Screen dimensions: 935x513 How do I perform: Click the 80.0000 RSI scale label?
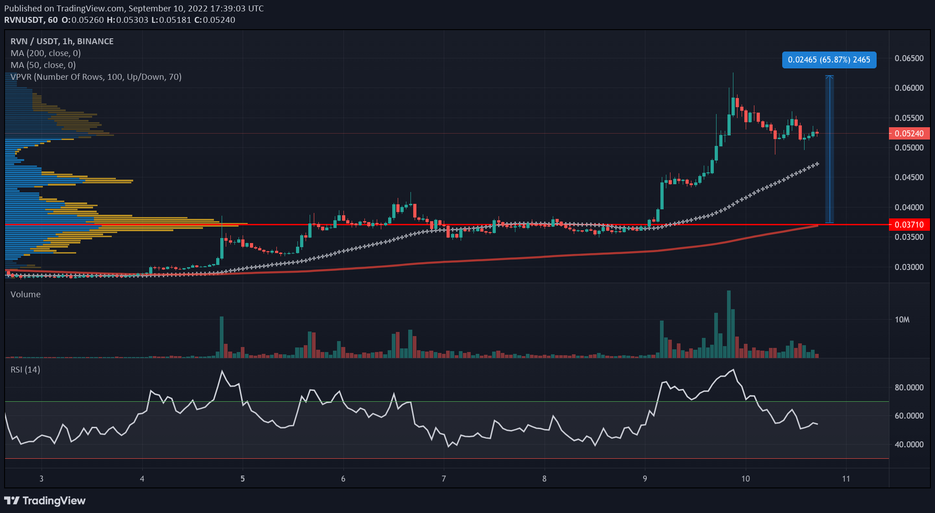(909, 387)
